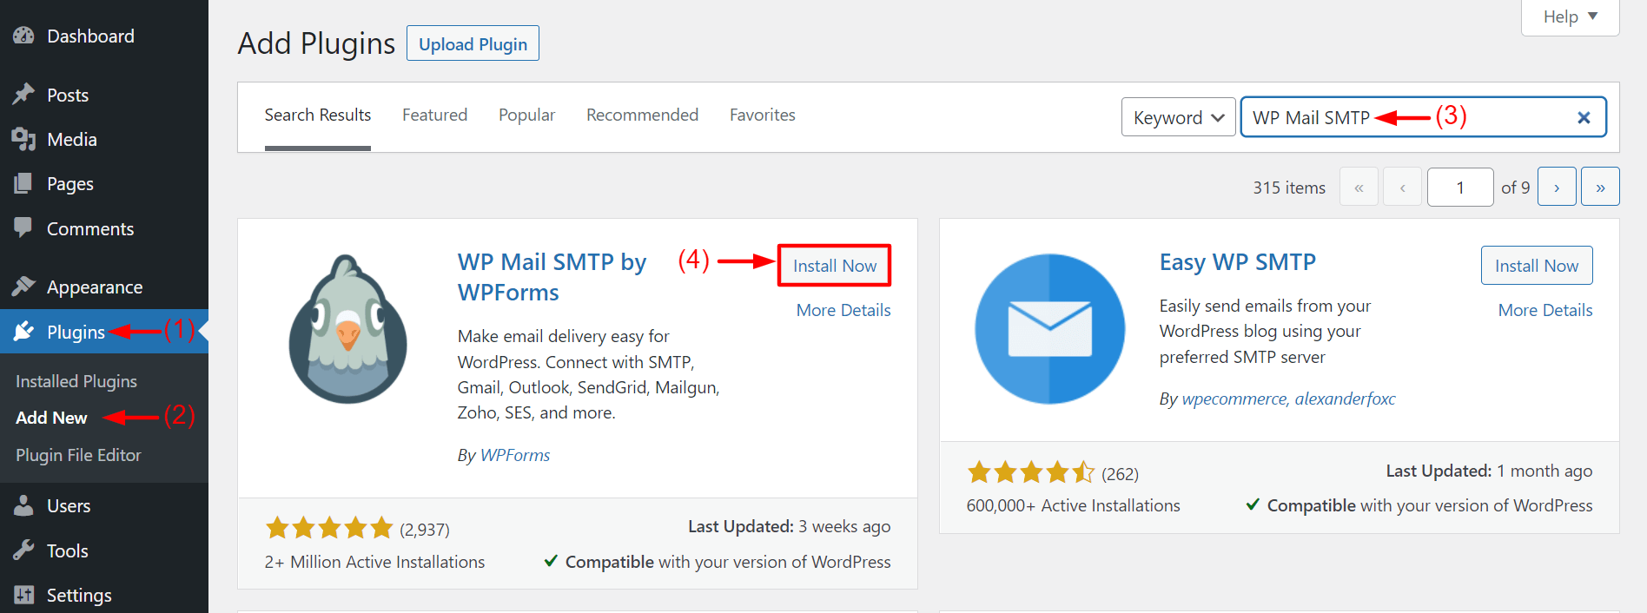1647x613 pixels.
Task: Jump to last results page arrow
Action: [x=1600, y=187]
